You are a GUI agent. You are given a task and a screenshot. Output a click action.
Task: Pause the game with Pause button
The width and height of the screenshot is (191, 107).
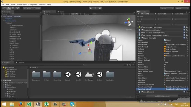95,8
